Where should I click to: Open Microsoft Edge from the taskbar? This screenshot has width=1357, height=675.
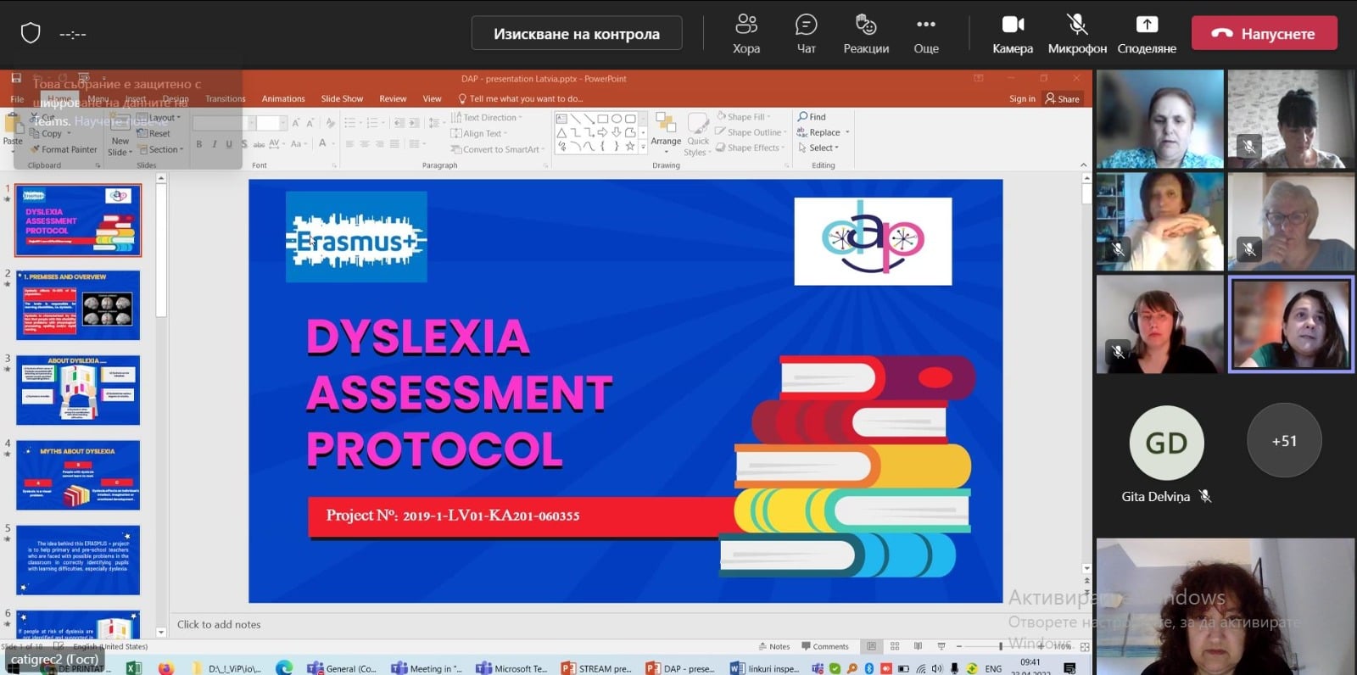[x=283, y=668]
